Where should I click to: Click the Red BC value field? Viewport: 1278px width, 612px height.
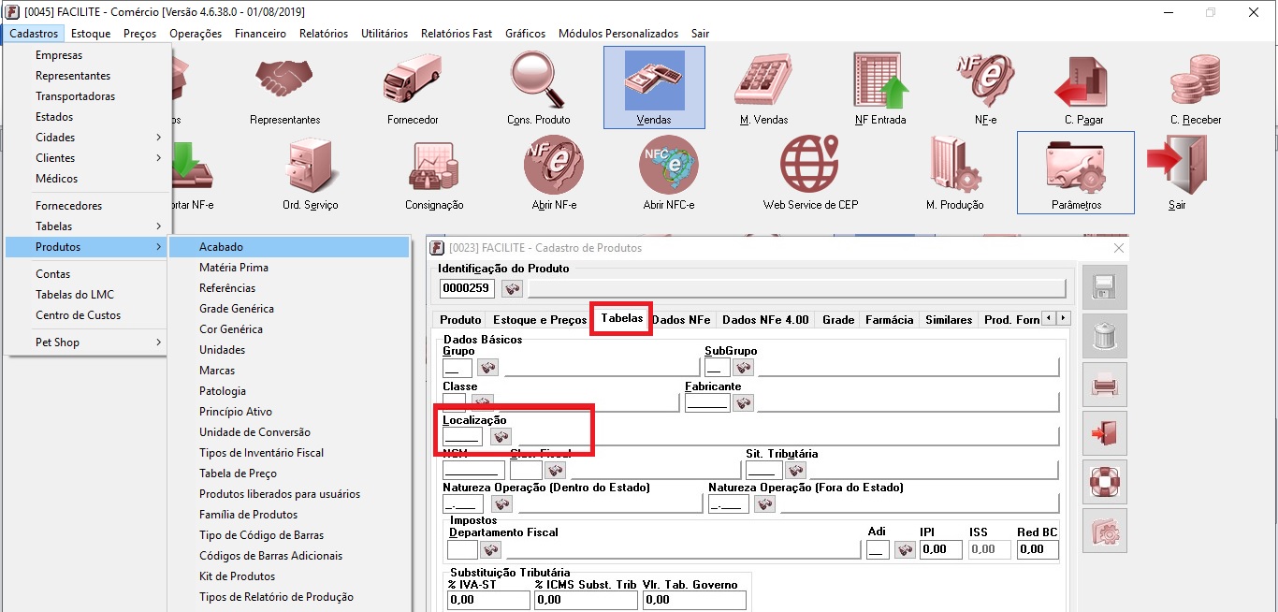pyautogui.click(x=1038, y=550)
